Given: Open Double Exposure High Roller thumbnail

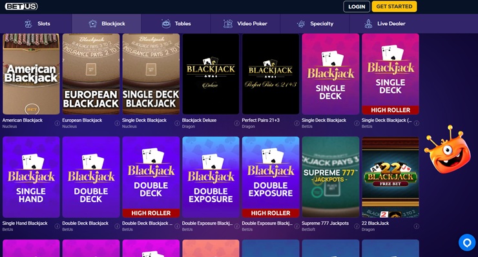Looking at the screenshot, I should (x=271, y=177).
